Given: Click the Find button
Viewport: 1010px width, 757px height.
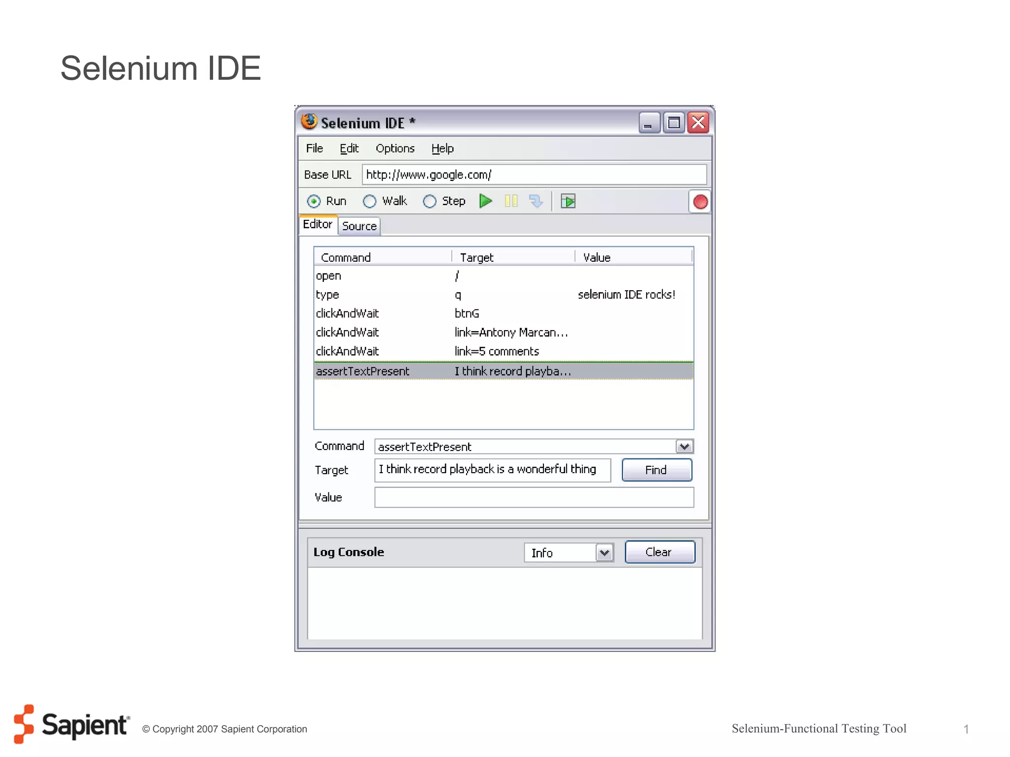Looking at the screenshot, I should click(x=656, y=470).
